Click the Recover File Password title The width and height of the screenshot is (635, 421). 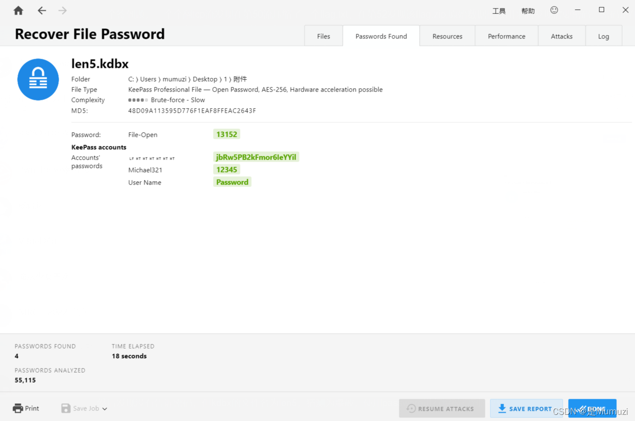pyautogui.click(x=90, y=34)
